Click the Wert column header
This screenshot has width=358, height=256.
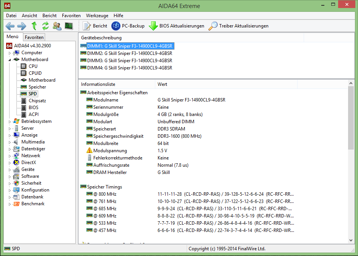(x=226, y=84)
